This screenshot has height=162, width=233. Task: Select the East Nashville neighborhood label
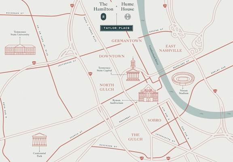tap(171, 48)
